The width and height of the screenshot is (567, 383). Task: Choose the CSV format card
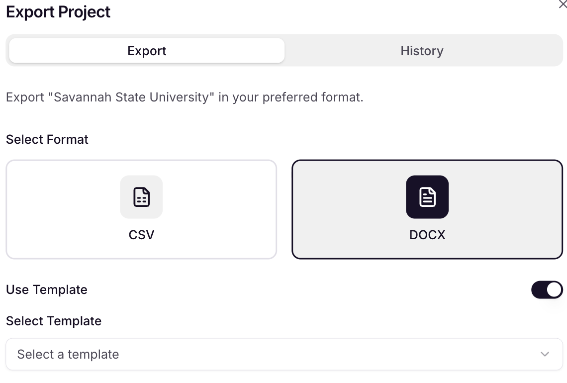[x=141, y=209]
